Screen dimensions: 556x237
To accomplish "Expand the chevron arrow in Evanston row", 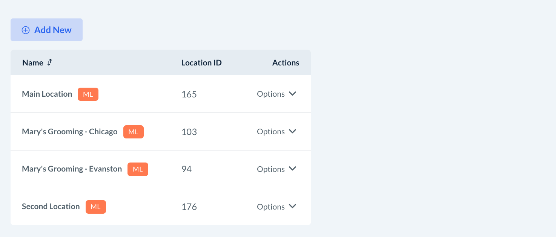I will 292,169.
